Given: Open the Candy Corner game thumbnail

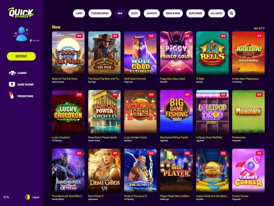Looking at the screenshot, I should [x=248, y=171].
